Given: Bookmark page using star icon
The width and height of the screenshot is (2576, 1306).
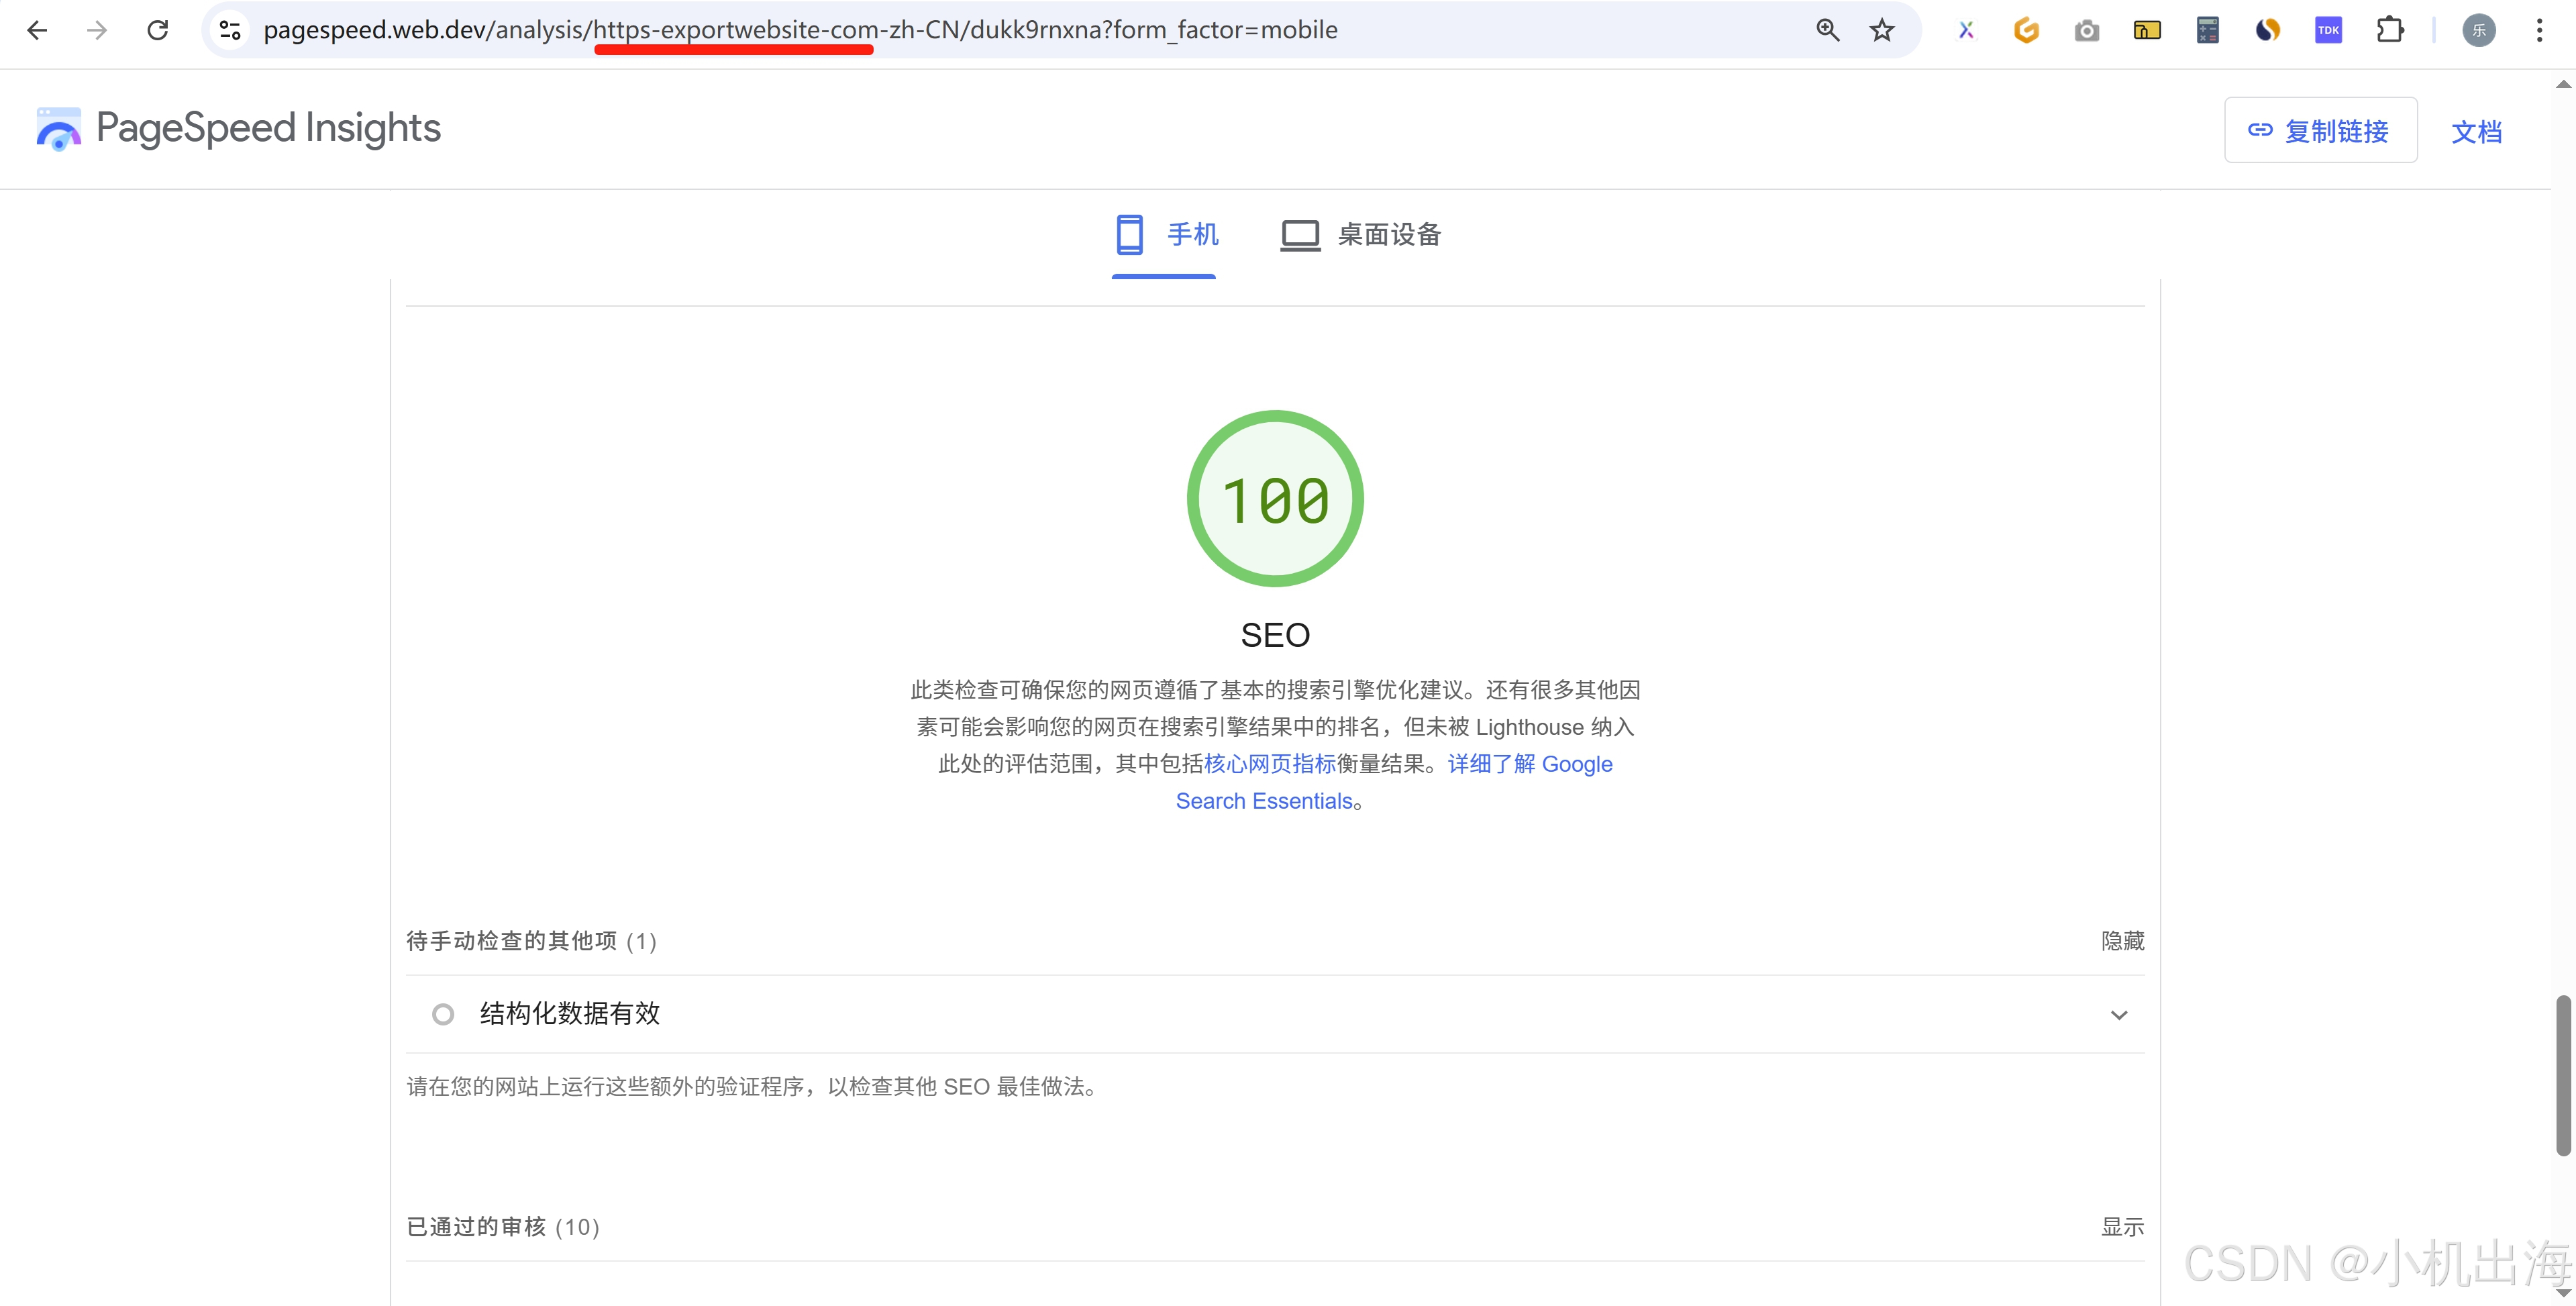Looking at the screenshot, I should point(1882,30).
